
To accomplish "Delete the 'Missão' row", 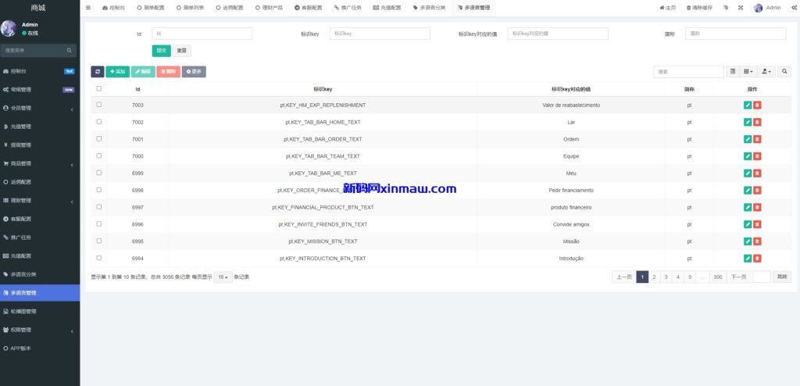I will [757, 241].
